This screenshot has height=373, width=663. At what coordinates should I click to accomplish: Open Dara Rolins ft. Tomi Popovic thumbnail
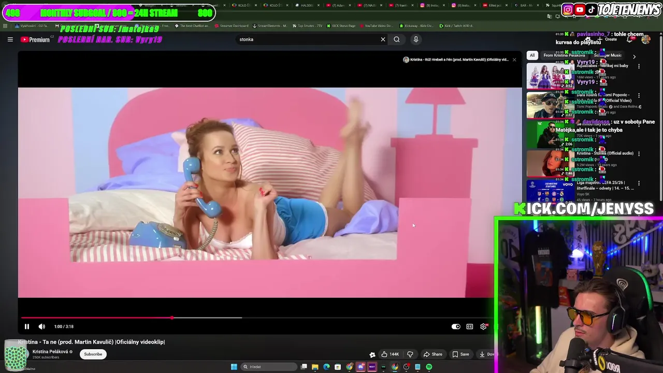point(550,105)
